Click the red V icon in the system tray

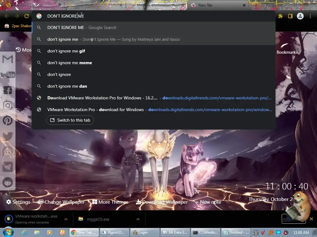[x=263, y=233]
